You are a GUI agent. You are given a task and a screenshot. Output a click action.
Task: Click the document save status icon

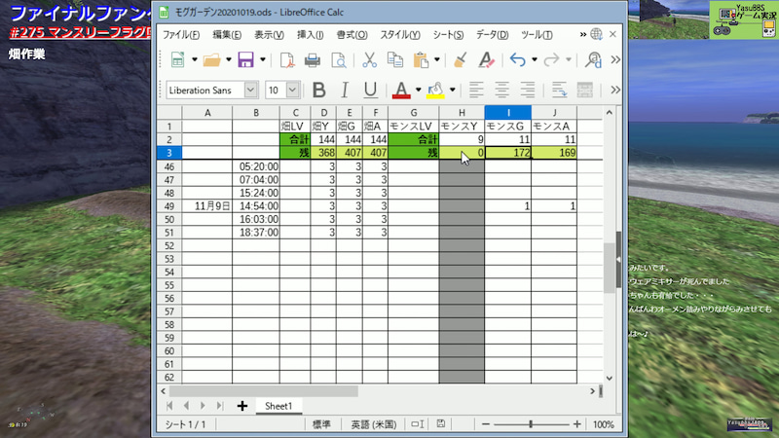[441, 423]
